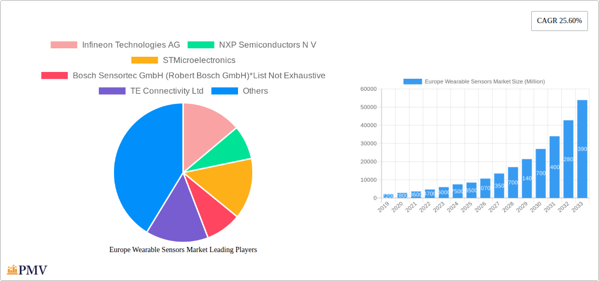Image resolution: width=599 pixels, height=281 pixels.
Task: Toggle Infineon Technologies AG legend swatch
Action: point(64,45)
